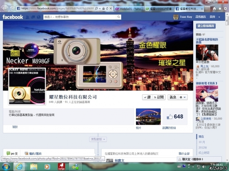The height and width of the screenshot is (171, 229).
Task: Open the 關於 about link
Action: pos(15,127)
